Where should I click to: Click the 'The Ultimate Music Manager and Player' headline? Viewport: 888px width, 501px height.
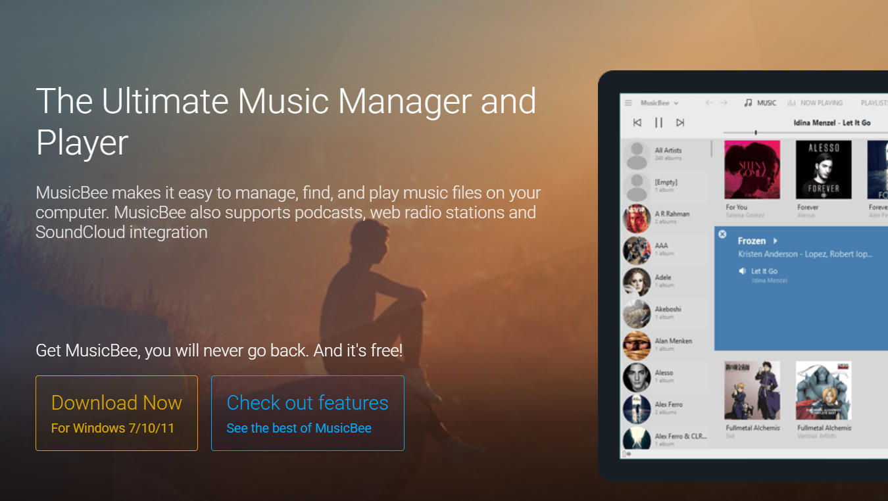(286, 120)
